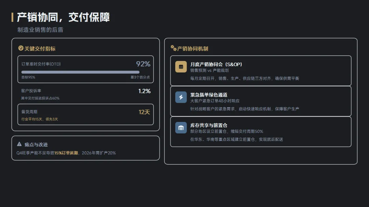Click the warning triangle icon by 痛点与改进
The height and width of the screenshot is (207, 369).
pyautogui.click(x=19, y=144)
